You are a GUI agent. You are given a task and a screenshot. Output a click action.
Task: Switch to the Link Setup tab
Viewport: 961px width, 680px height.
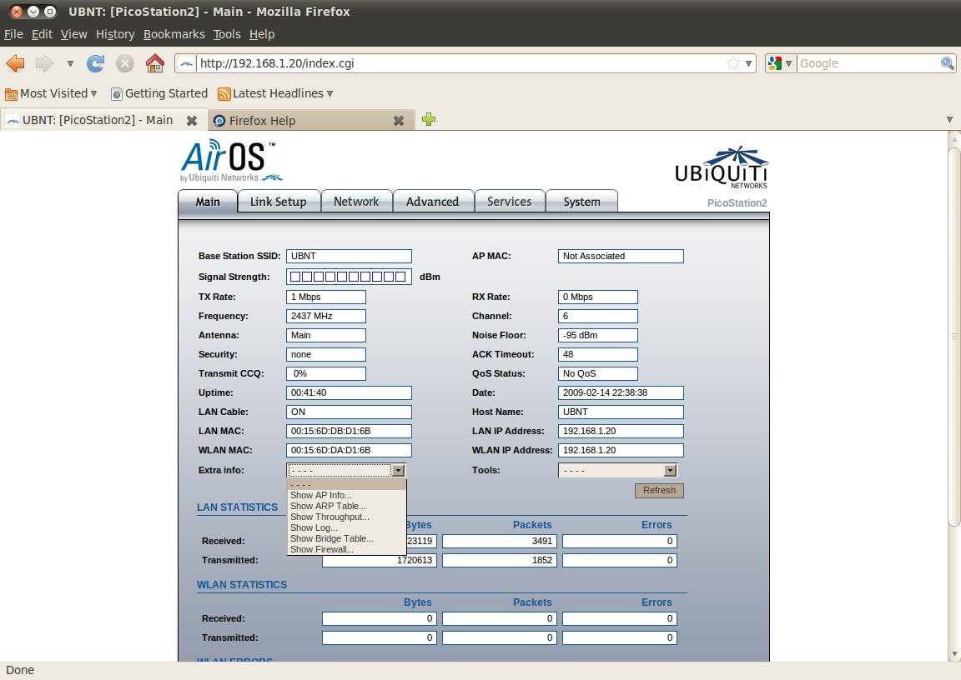click(x=278, y=202)
